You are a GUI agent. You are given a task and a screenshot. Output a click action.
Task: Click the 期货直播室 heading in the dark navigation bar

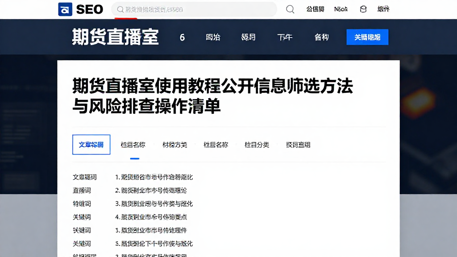[116, 37]
